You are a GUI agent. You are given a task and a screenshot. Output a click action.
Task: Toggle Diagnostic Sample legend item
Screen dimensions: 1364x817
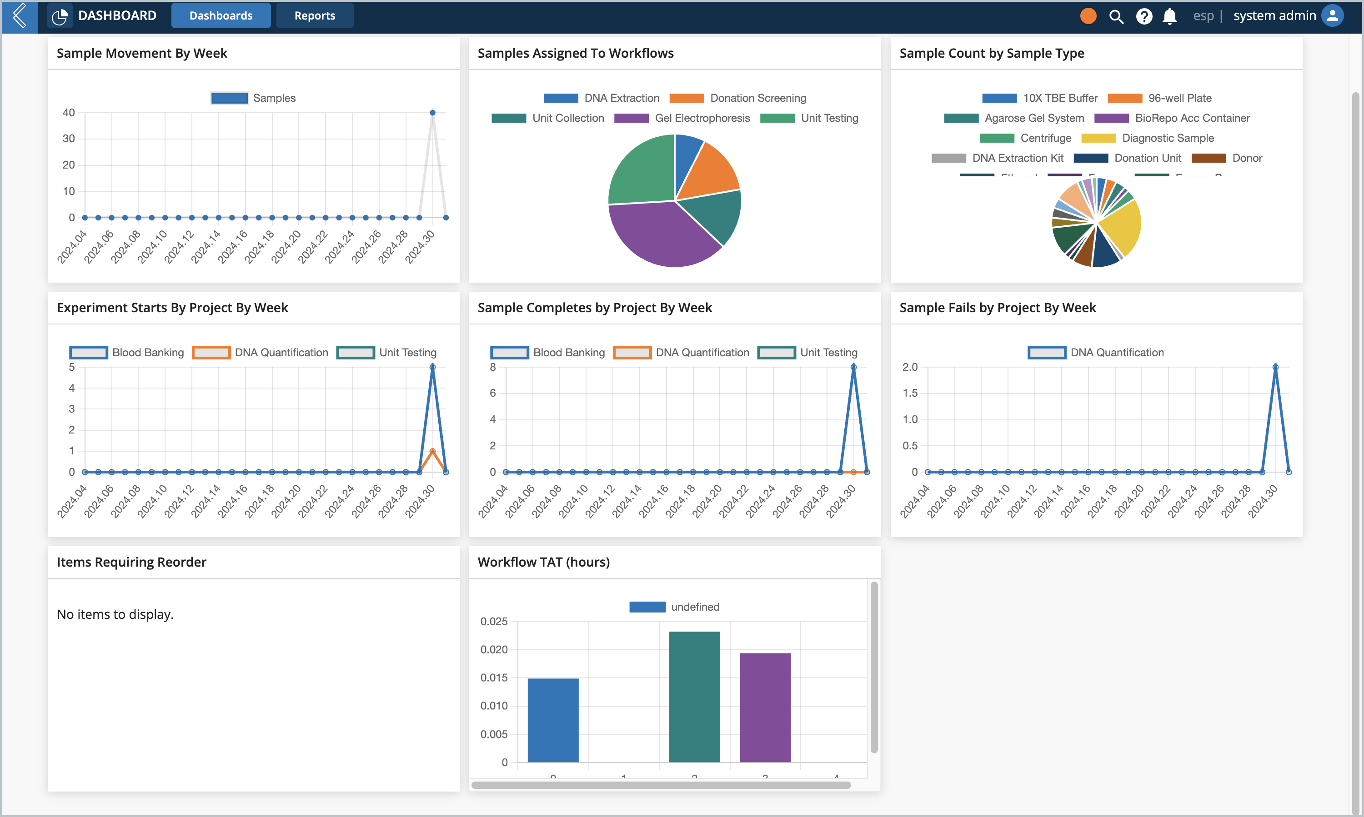[1148, 138]
